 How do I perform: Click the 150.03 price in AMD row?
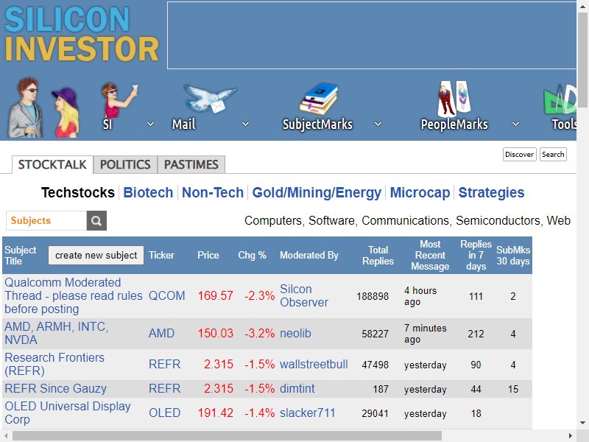[x=215, y=334]
